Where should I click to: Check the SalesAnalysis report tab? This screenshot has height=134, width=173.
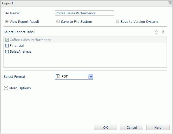tap(7, 51)
